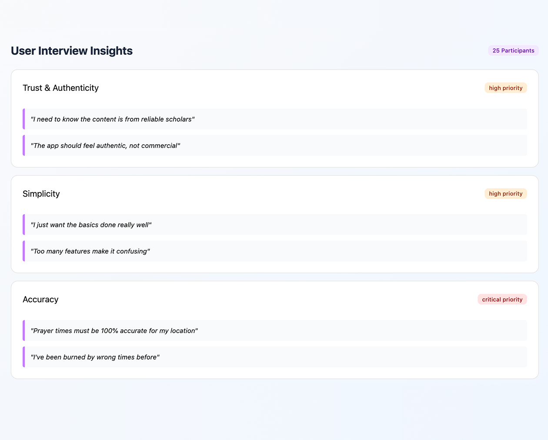
Task: Open the Trust & Authenticity card title
Action: pyautogui.click(x=60, y=88)
